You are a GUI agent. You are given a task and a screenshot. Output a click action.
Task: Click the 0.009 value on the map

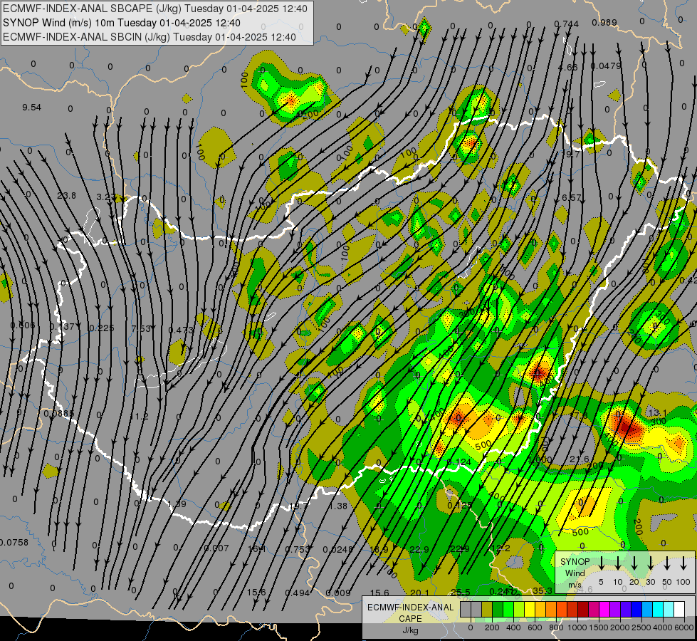tap(338, 593)
